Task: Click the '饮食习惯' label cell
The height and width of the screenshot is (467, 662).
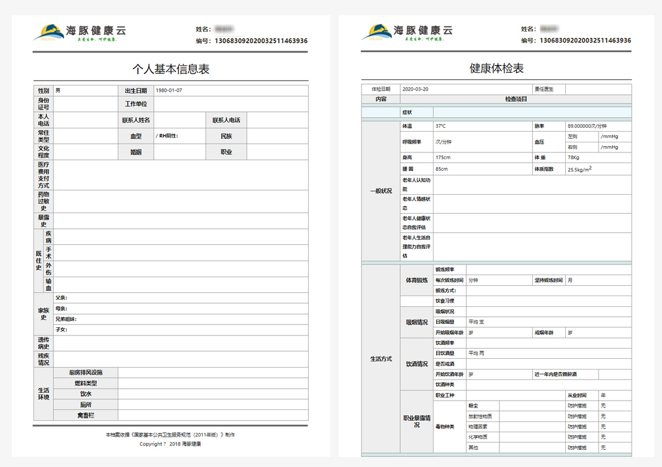Action: [x=449, y=301]
